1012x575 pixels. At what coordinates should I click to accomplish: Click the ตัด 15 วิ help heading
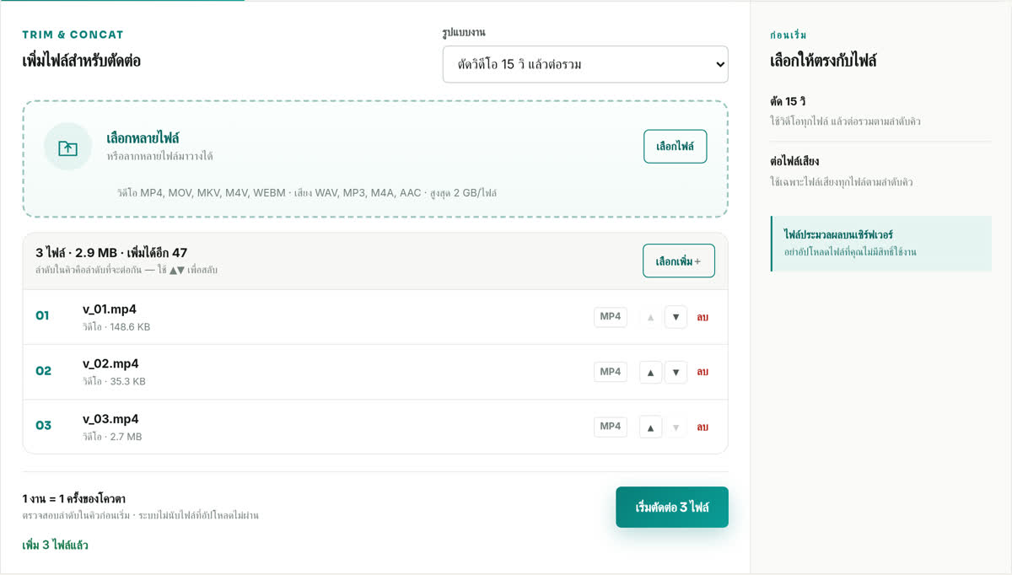point(789,102)
